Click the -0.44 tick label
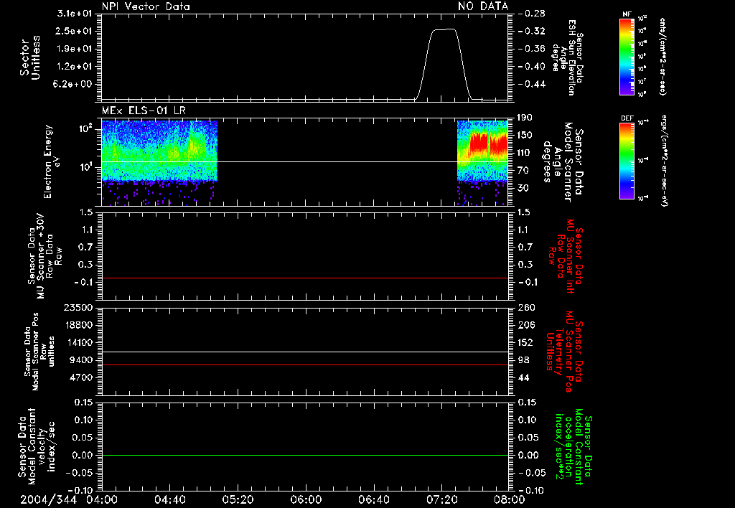 click(x=532, y=84)
